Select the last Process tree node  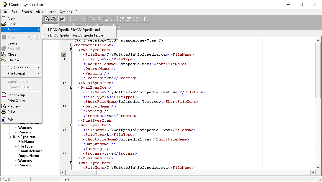coord(25,165)
